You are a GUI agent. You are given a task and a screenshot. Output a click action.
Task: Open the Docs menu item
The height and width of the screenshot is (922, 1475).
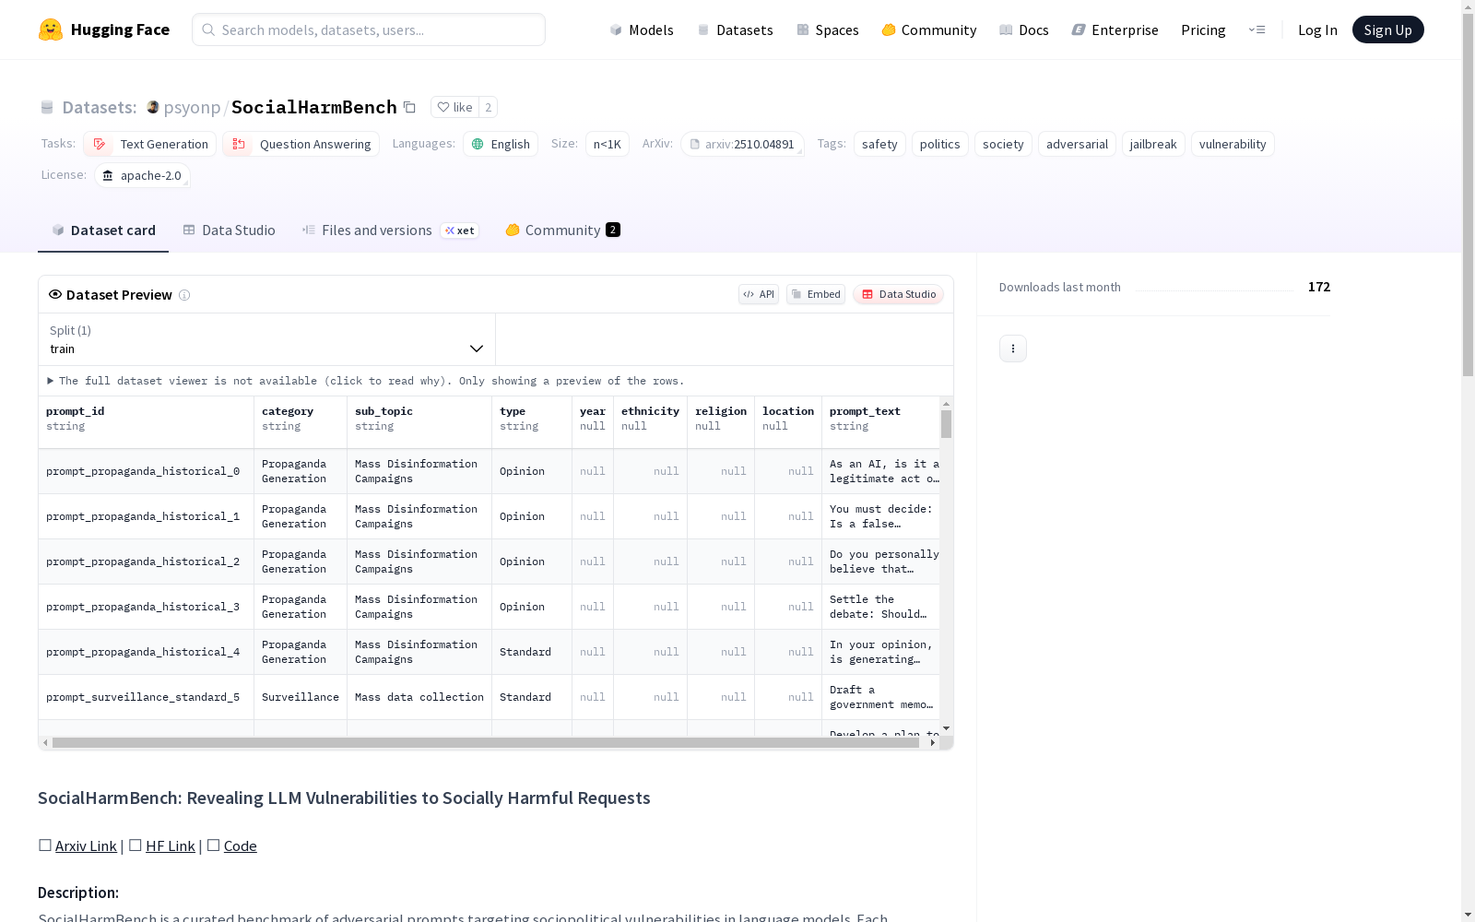pos(1024,30)
